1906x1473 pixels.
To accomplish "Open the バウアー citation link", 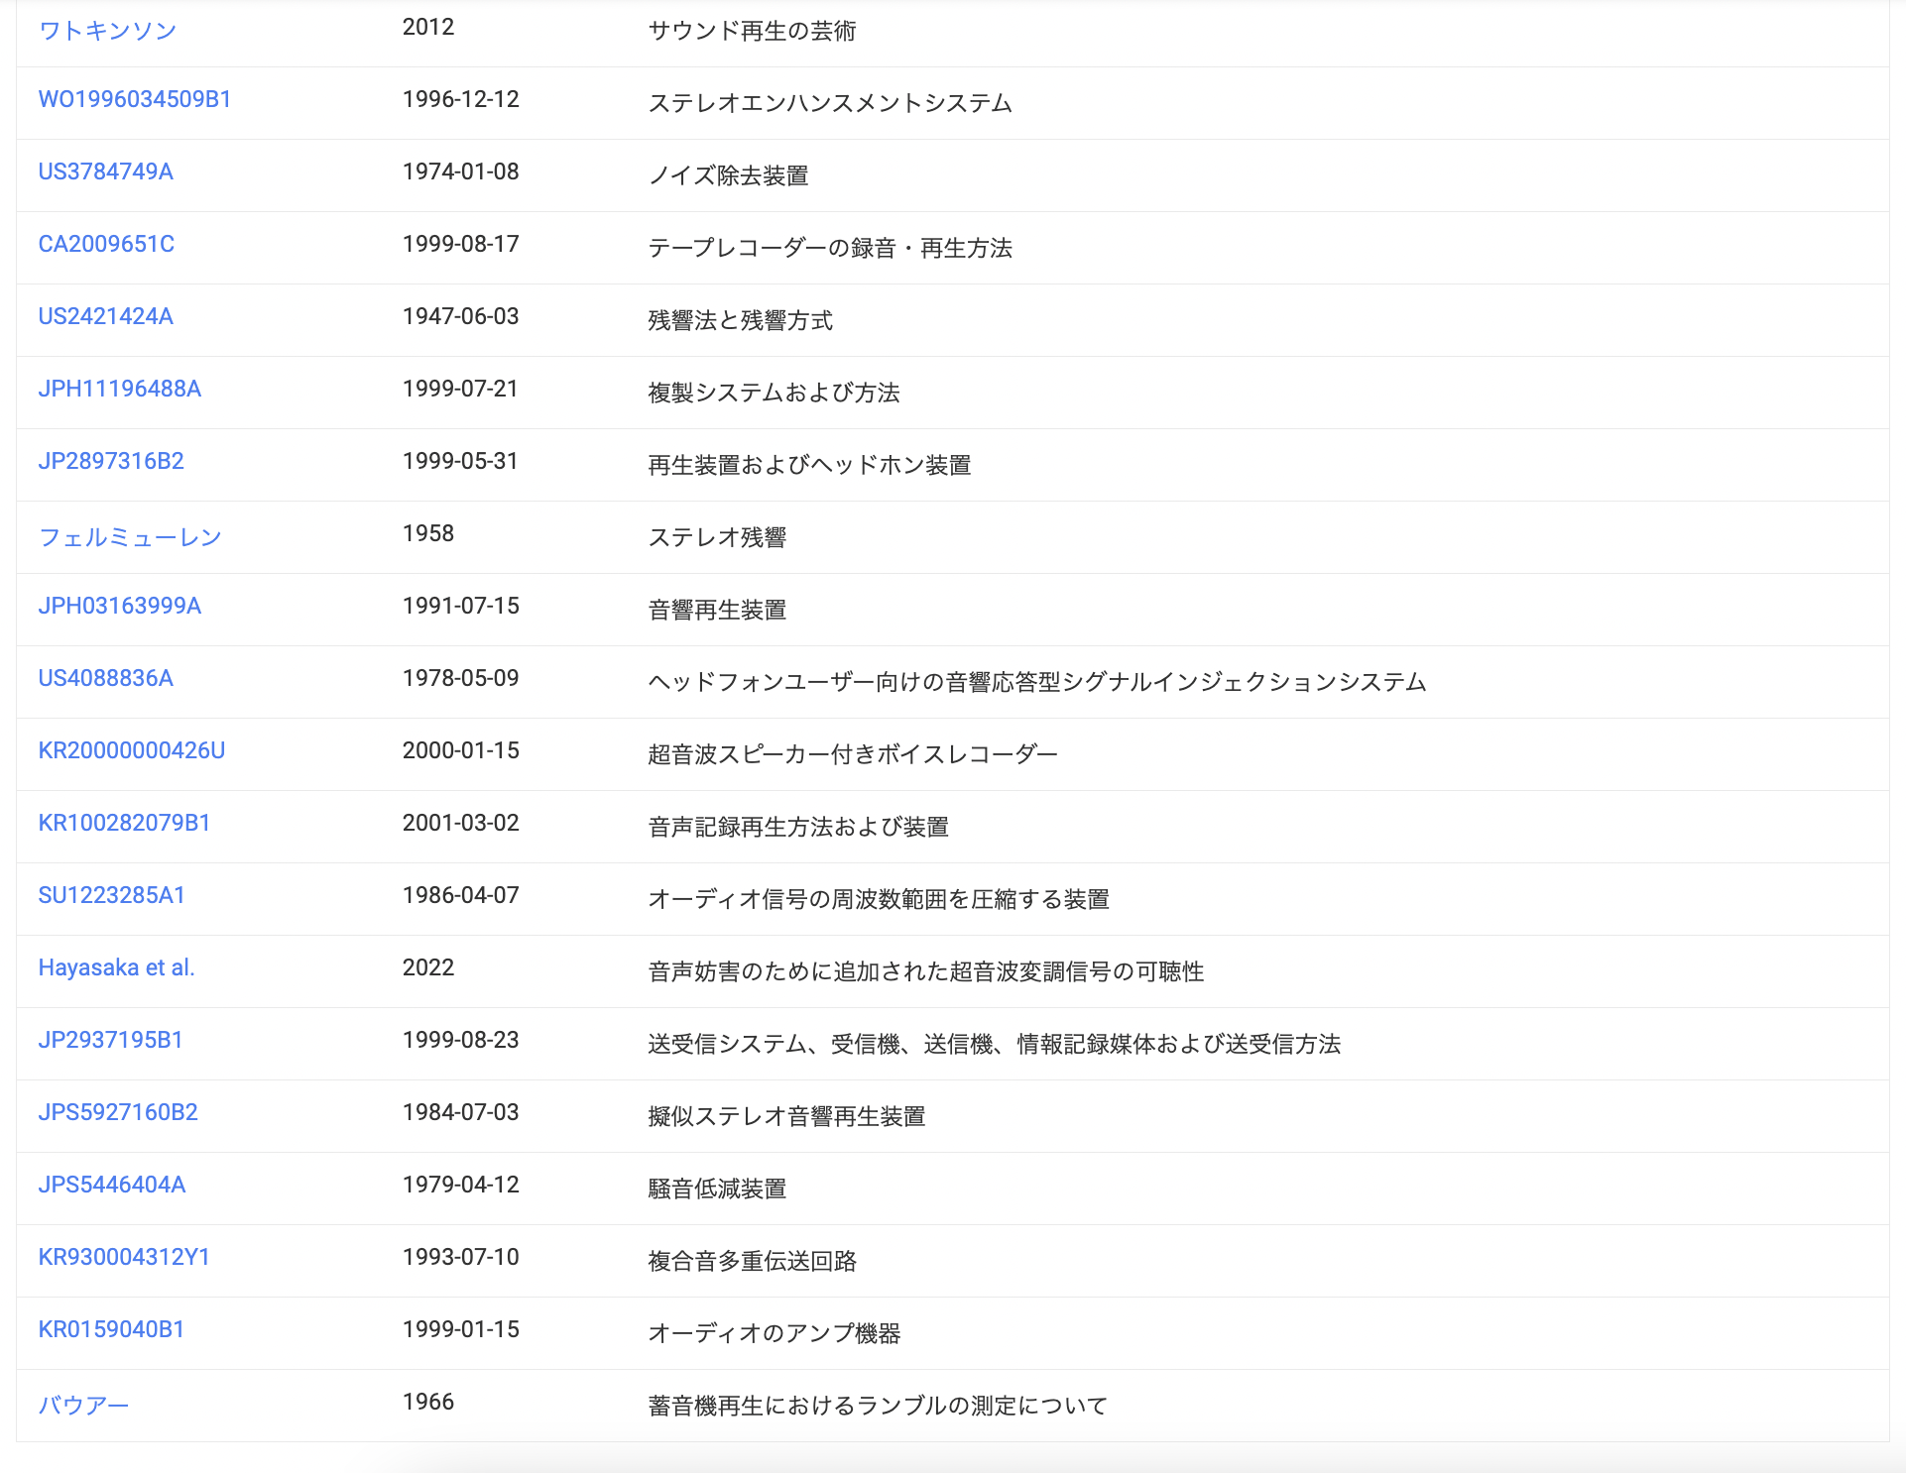I will 83,1406.
